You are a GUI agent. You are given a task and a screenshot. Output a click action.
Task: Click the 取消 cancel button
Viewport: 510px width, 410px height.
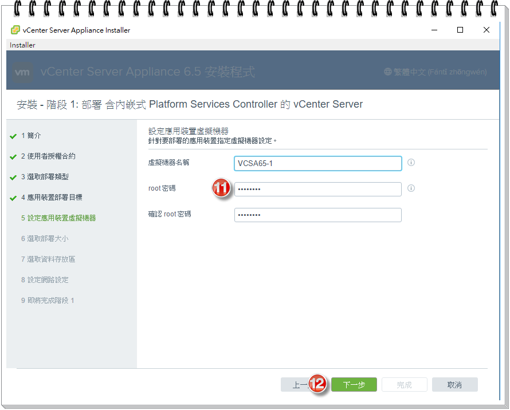click(x=455, y=385)
